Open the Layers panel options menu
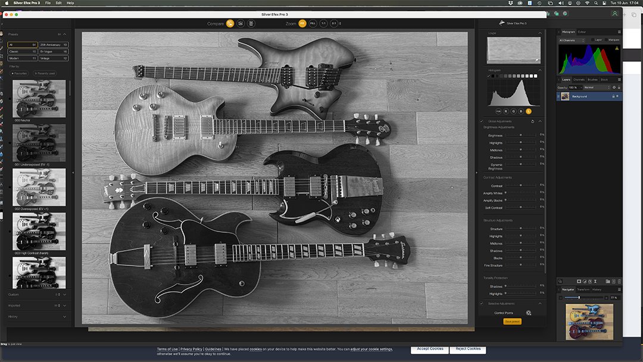This screenshot has width=643, height=362. pyautogui.click(x=619, y=80)
